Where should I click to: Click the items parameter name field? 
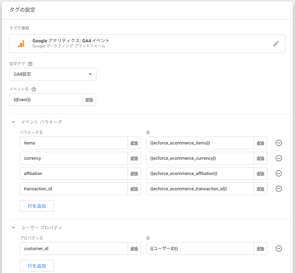point(74,143)
